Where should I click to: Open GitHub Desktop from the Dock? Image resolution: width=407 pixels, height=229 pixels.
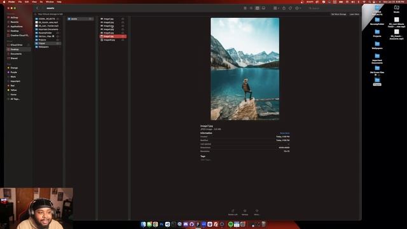tap(191, 224)
